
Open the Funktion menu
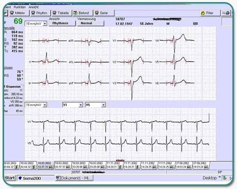[x=20, y=7]
